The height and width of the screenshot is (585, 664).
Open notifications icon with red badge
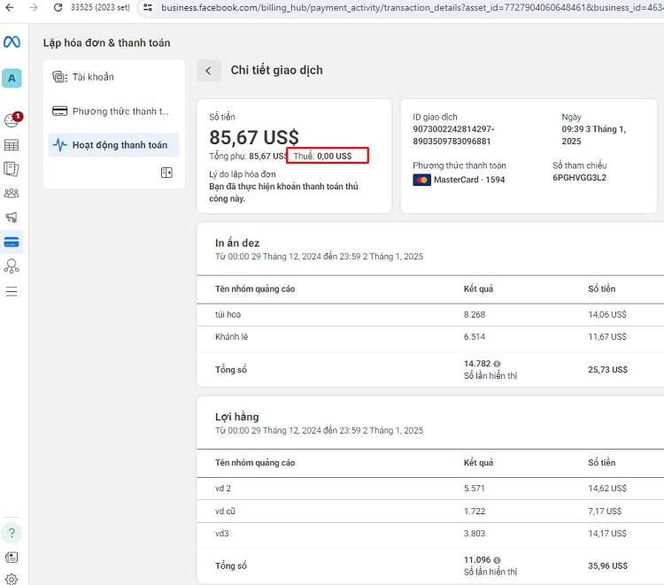(x=12, y=120)
